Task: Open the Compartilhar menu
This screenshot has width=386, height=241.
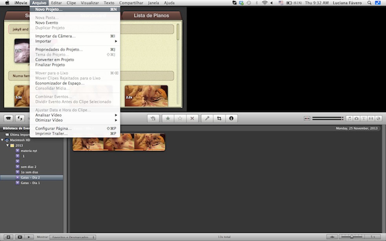Action: pos(131,3)
